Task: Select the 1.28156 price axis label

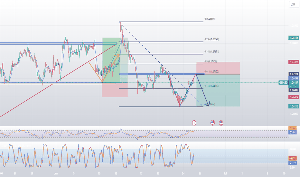Action: coord(294,38)
